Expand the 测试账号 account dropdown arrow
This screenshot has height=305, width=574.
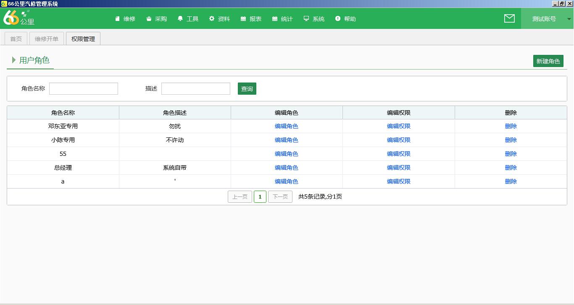pyautogui.click(x=569, y=19)
